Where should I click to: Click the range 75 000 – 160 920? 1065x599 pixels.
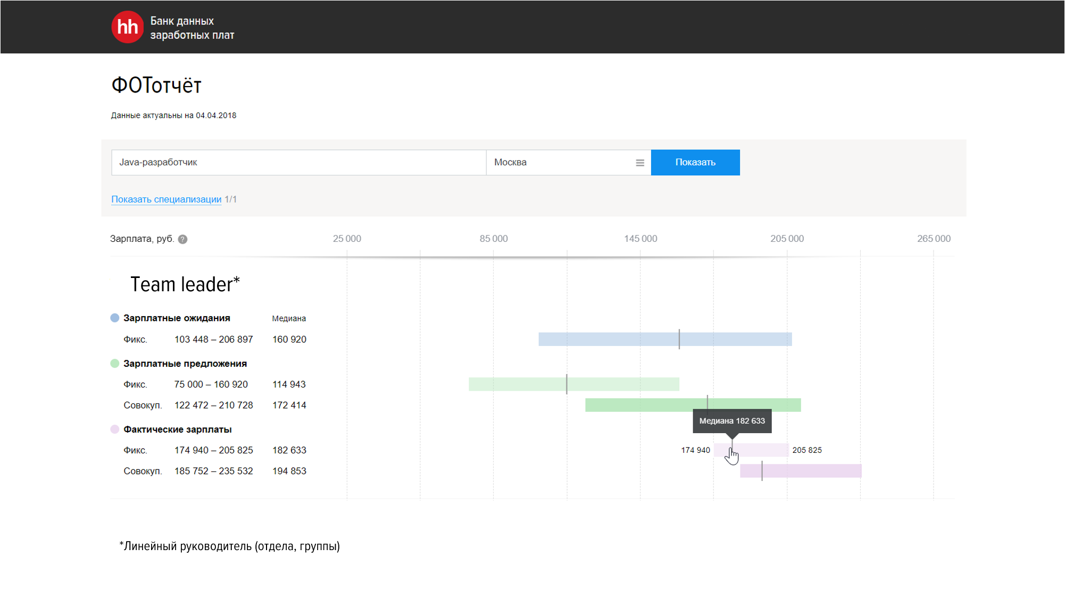[211, 384]
